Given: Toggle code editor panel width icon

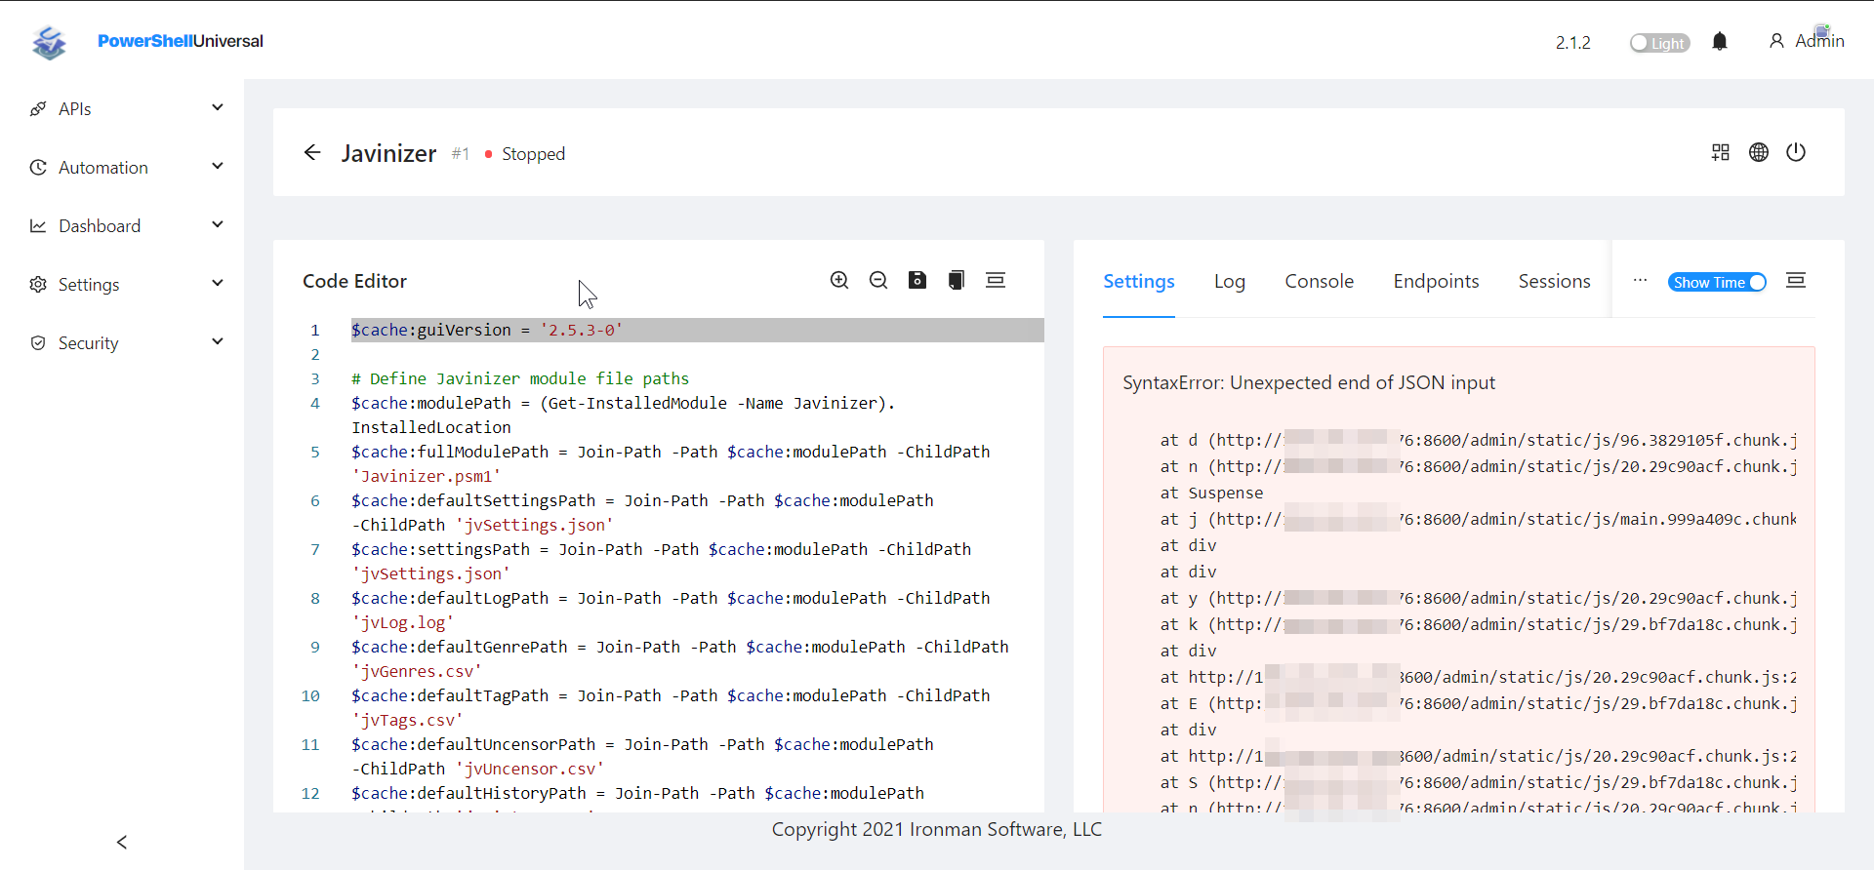Looking at the screenshot, I should tap(996, 280).
